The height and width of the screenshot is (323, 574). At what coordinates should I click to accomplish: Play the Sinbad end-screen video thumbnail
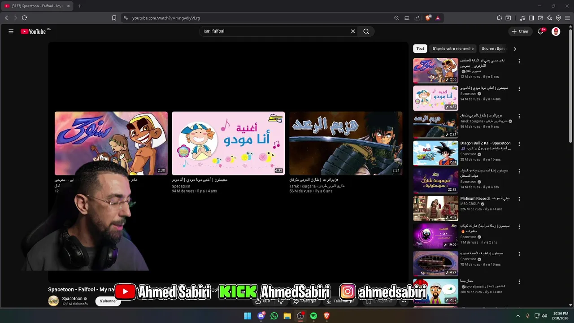(111, 143)
